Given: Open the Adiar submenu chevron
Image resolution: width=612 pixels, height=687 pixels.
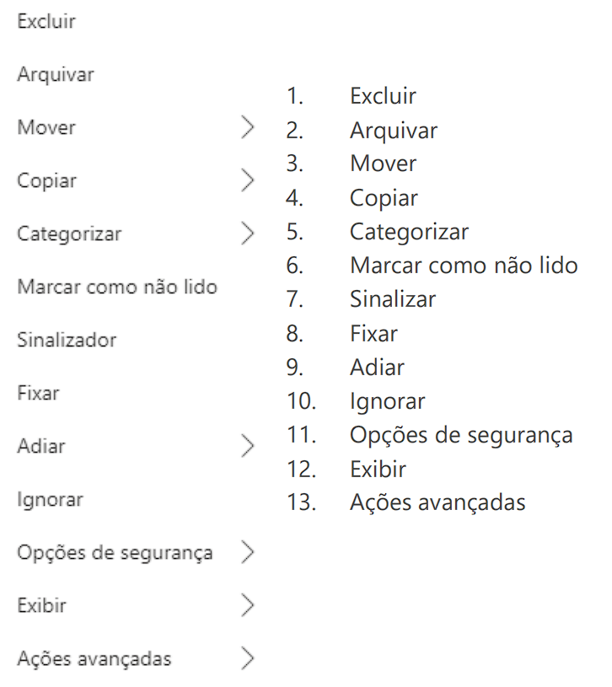Looking at the screenshot, I should click(248, 446).
